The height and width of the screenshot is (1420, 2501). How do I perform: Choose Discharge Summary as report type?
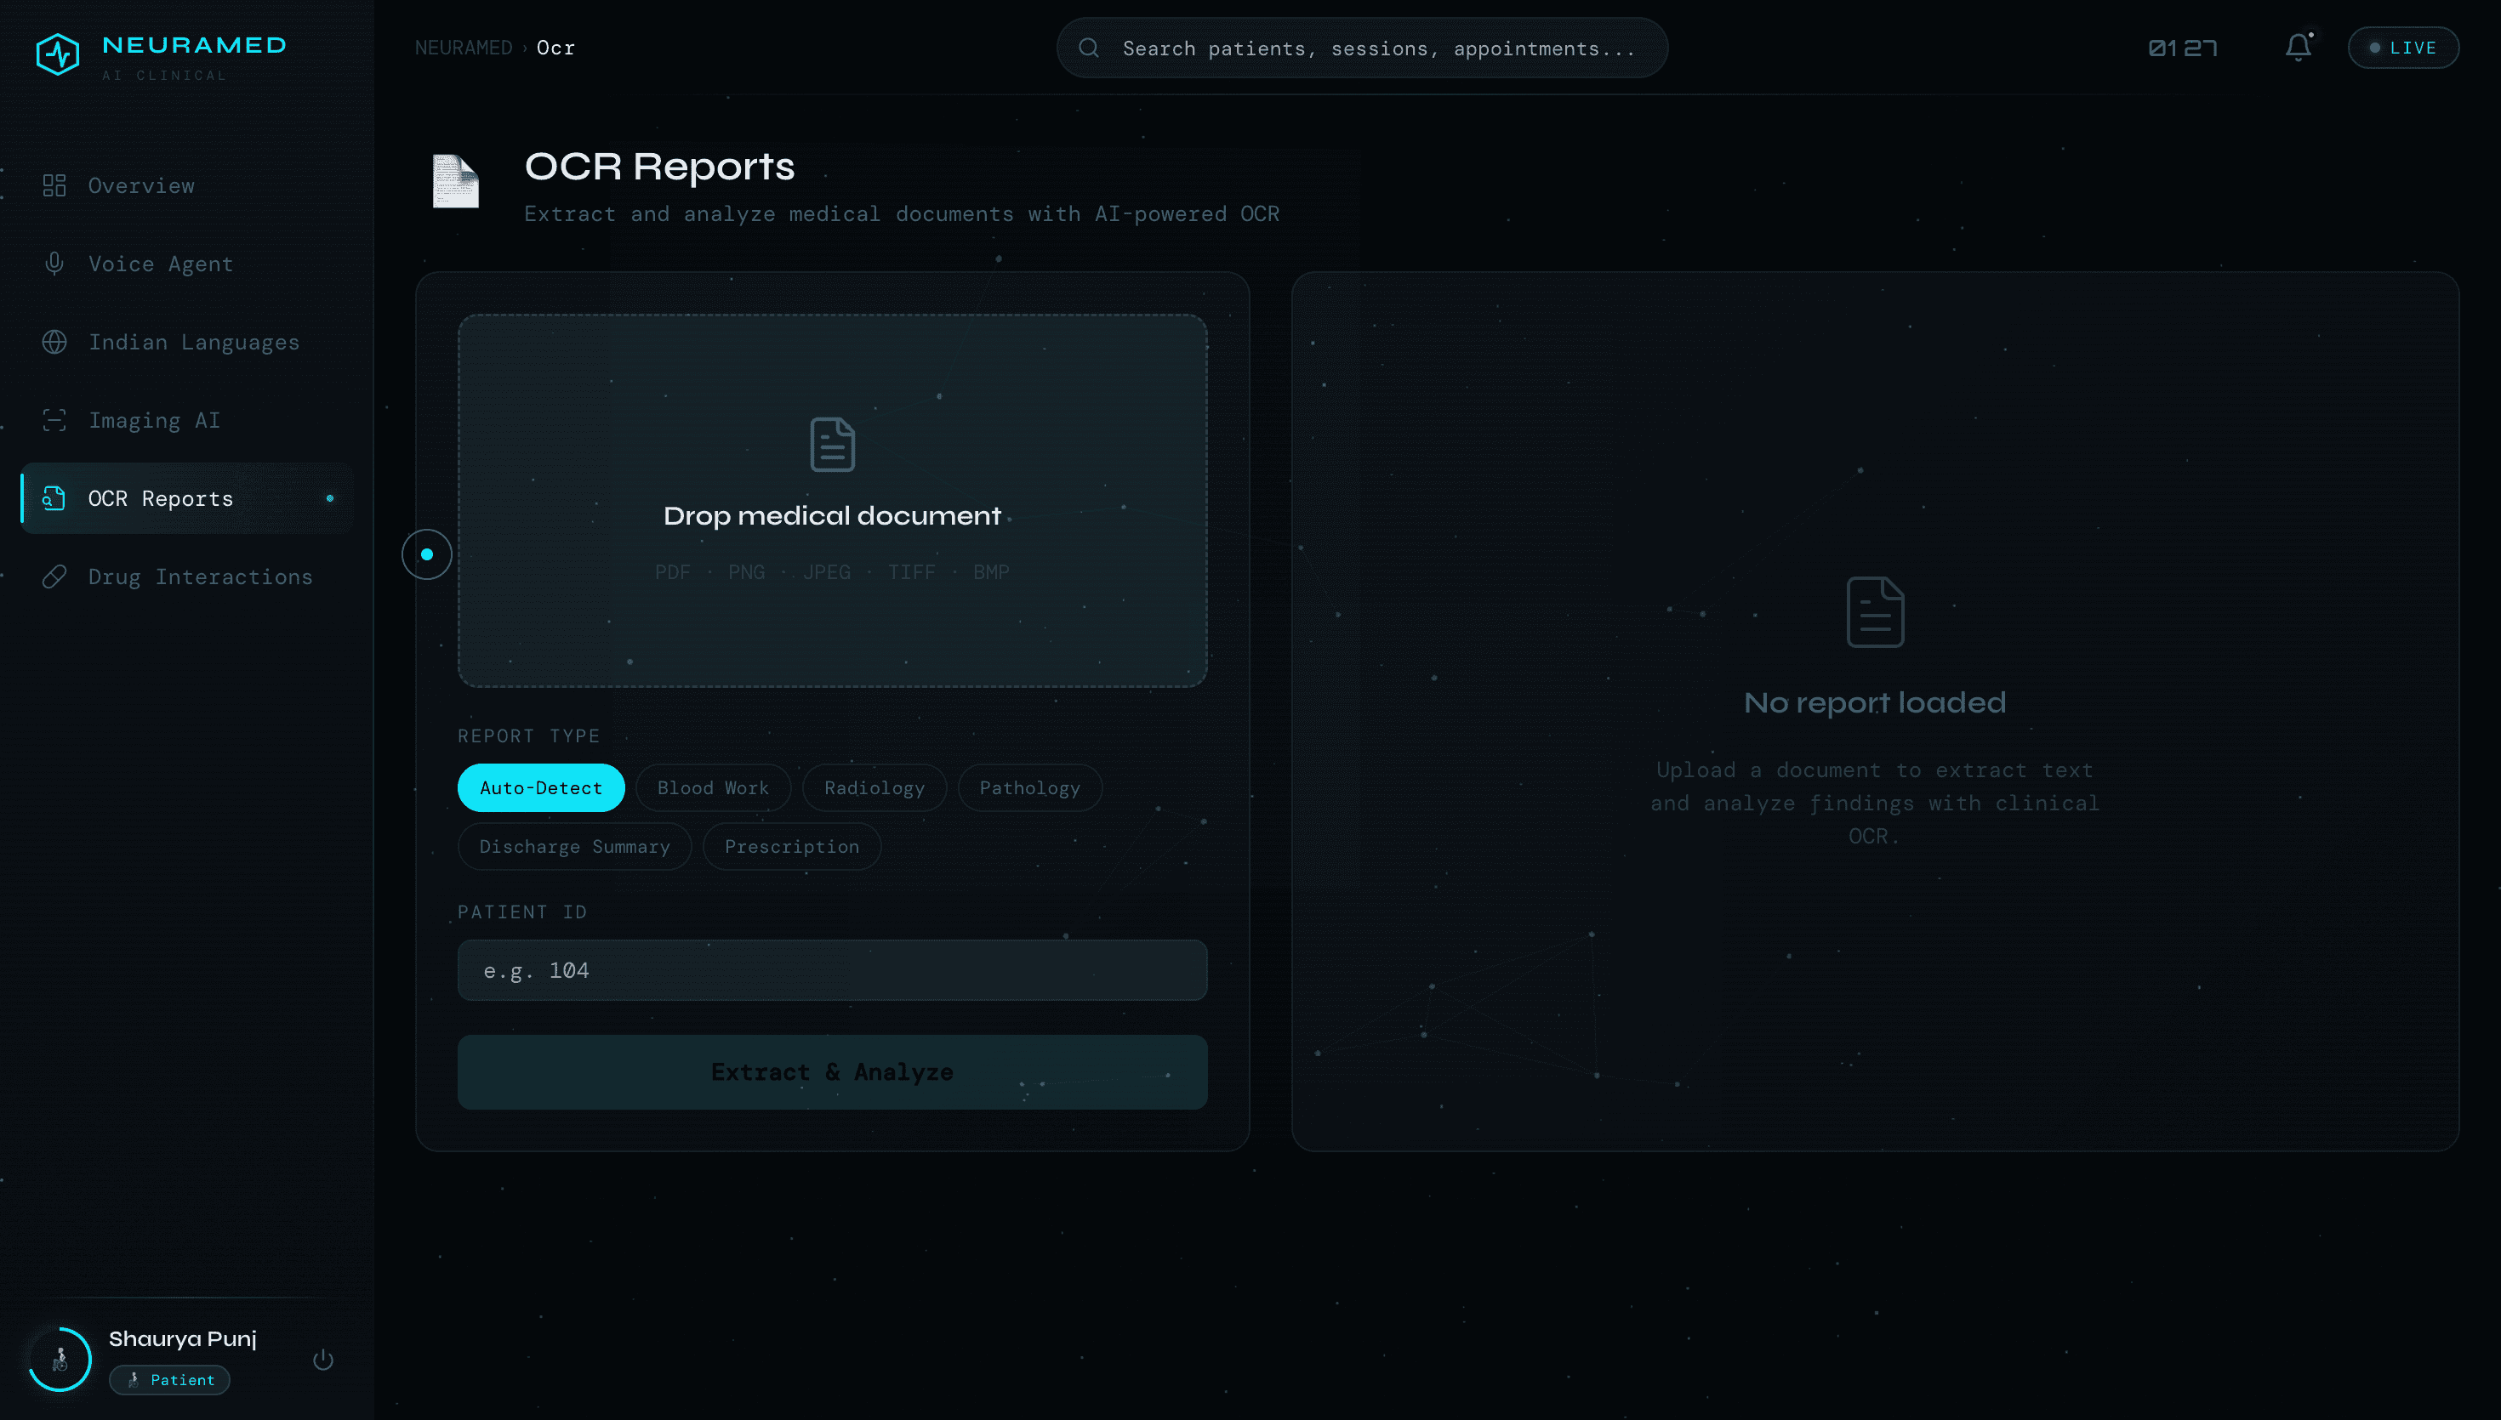click(574, 847)
